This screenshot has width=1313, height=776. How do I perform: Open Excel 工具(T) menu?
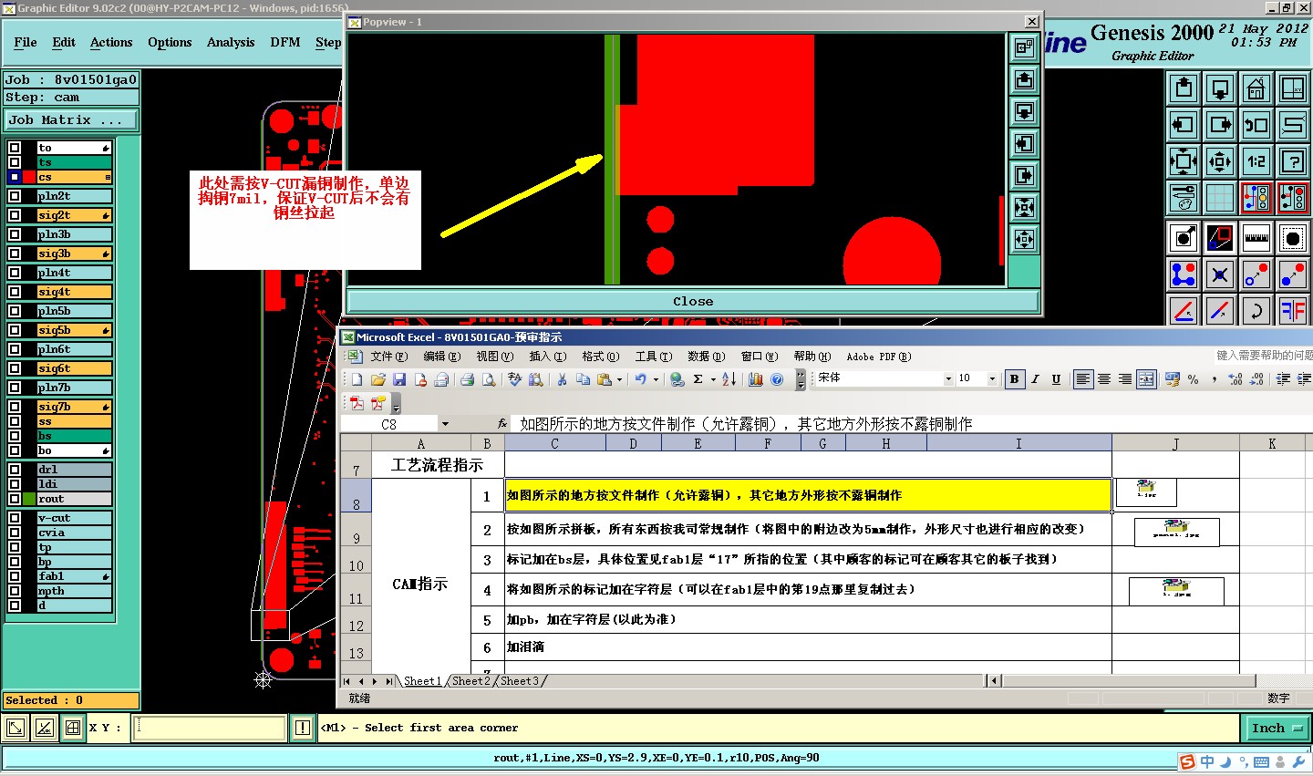(x=653, y=357)
